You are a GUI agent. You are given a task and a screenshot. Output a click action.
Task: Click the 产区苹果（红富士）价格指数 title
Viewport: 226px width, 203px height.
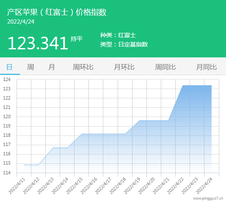57,12
